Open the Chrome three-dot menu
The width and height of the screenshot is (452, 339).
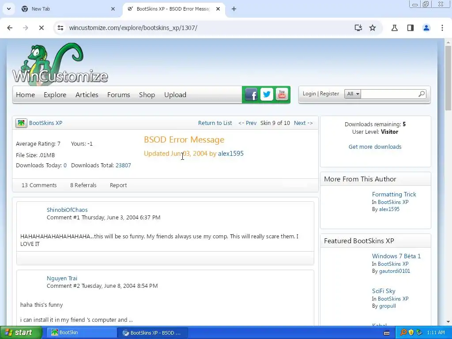tap(442, 28)
